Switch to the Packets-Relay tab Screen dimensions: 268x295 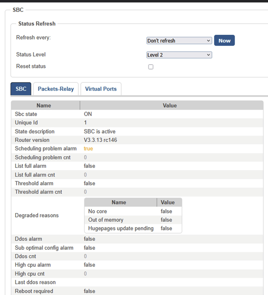pyautogui.click(x=56, y=89)
